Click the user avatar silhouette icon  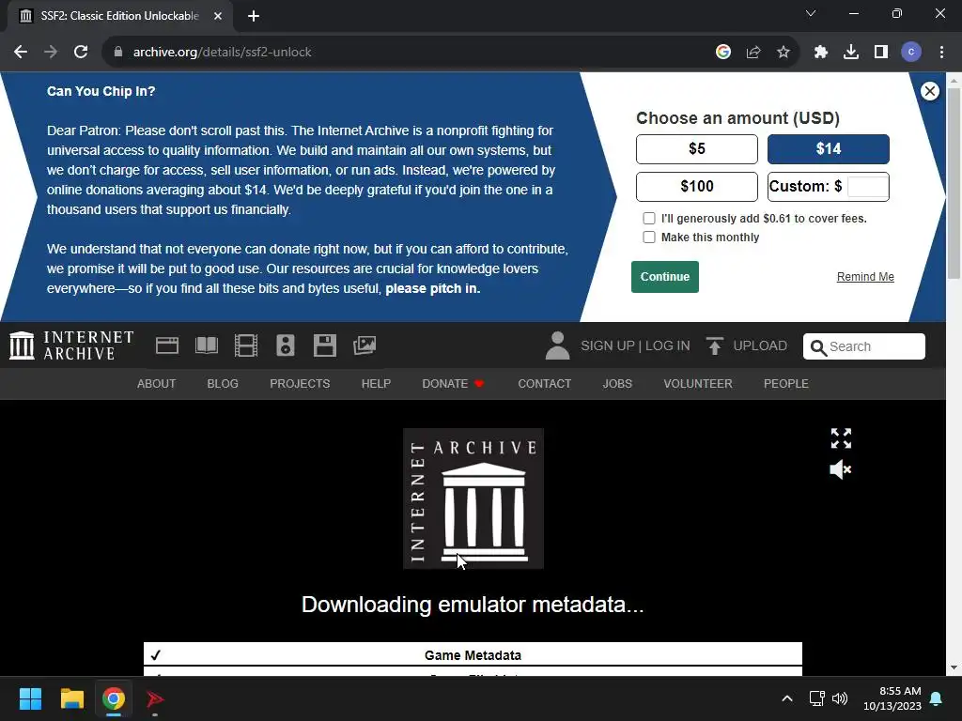[x=557, y=345]
